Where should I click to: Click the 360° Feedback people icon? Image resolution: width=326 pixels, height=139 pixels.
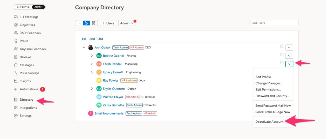coord(16,33)
